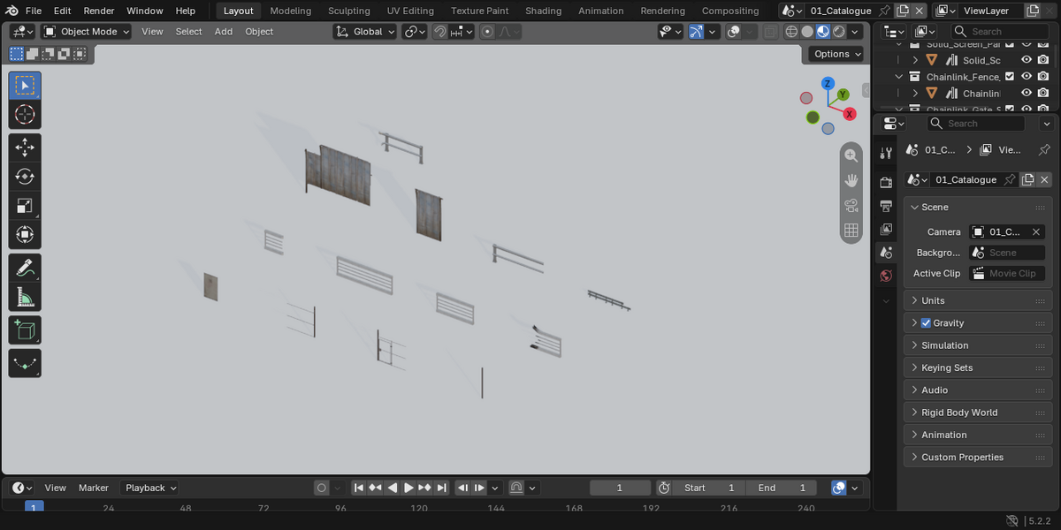The image size is (1061, 530).
Task: Expand the Rigid Body World panel
Action: coord(977,413)
